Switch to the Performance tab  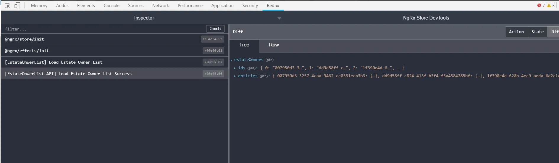(x=190, y=5)
